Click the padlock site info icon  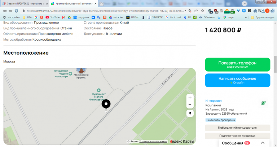pos(24,11)
